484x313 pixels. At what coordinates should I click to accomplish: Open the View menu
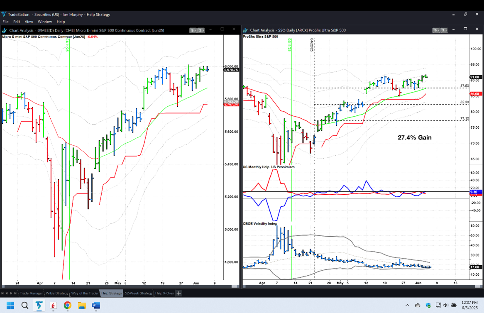[x=29, y=22]
